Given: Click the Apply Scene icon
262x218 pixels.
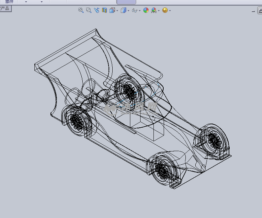Looking at the screenshot, I should [154, 10].
